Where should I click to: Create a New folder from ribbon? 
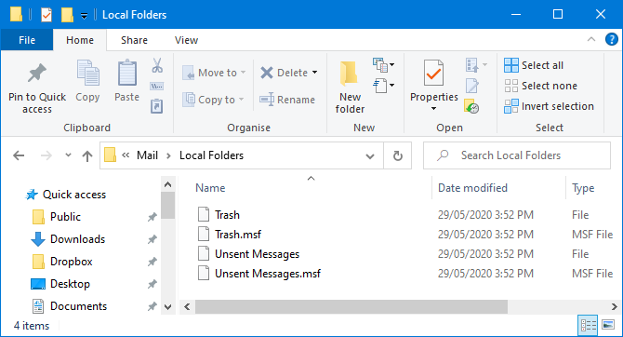pos(350,87)
